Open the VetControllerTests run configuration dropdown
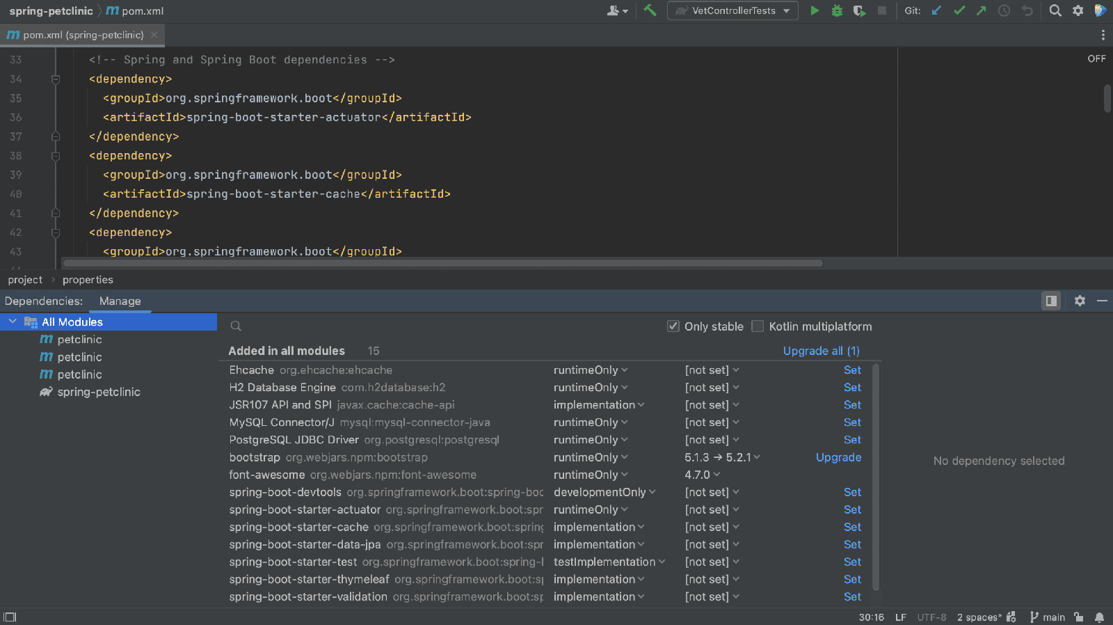1113x625 pixels. click(x=732, y=10)
